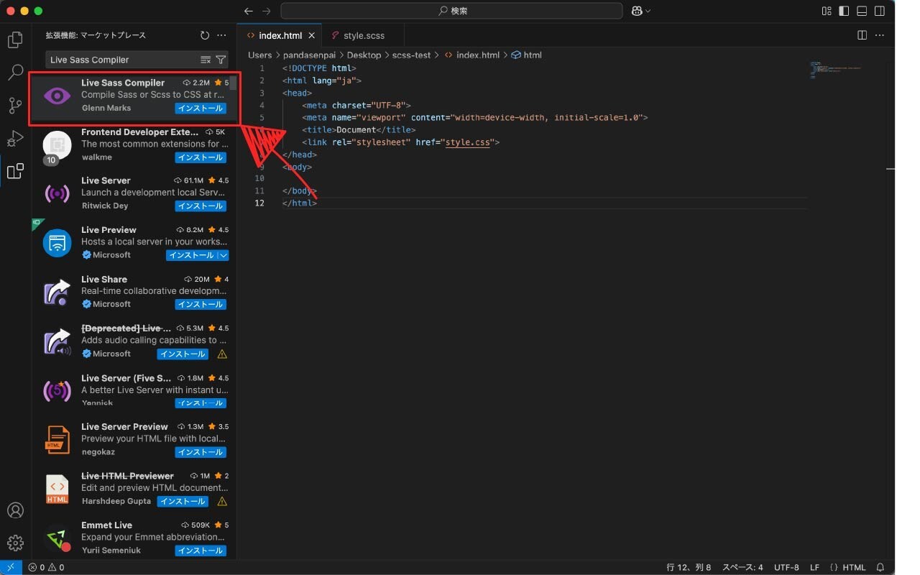
Task: Open the scss-test folder breadcrumb
Action: coord(410,55)
